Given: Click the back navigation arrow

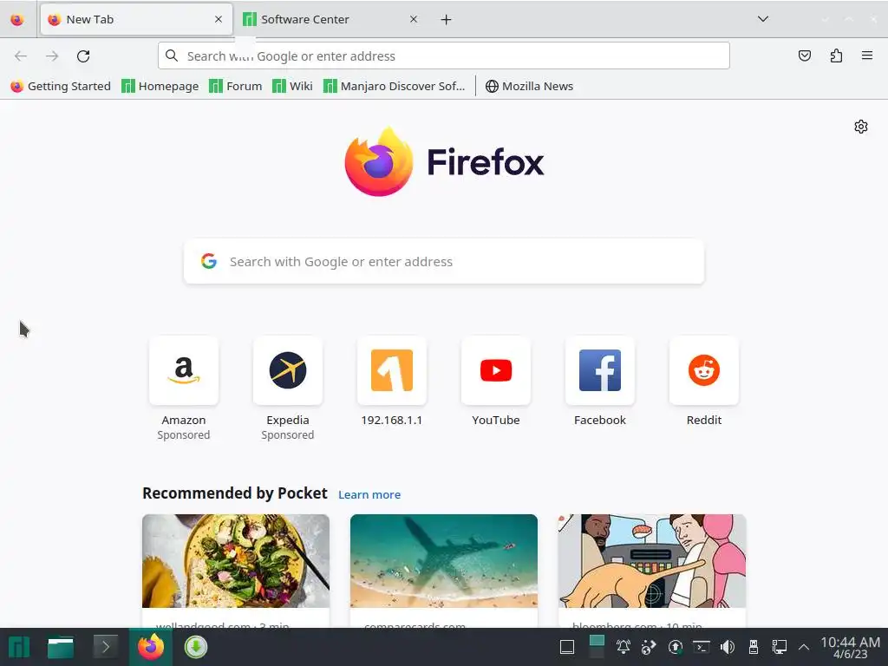Looking at the screenshot, I should [x=21, y=56].
